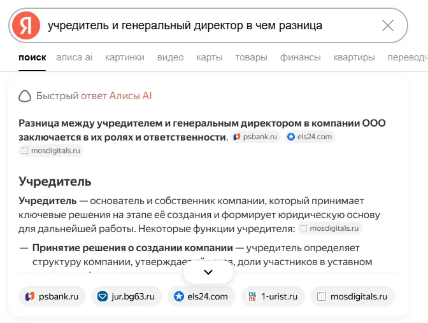Select the товары tab

point(251,57)
